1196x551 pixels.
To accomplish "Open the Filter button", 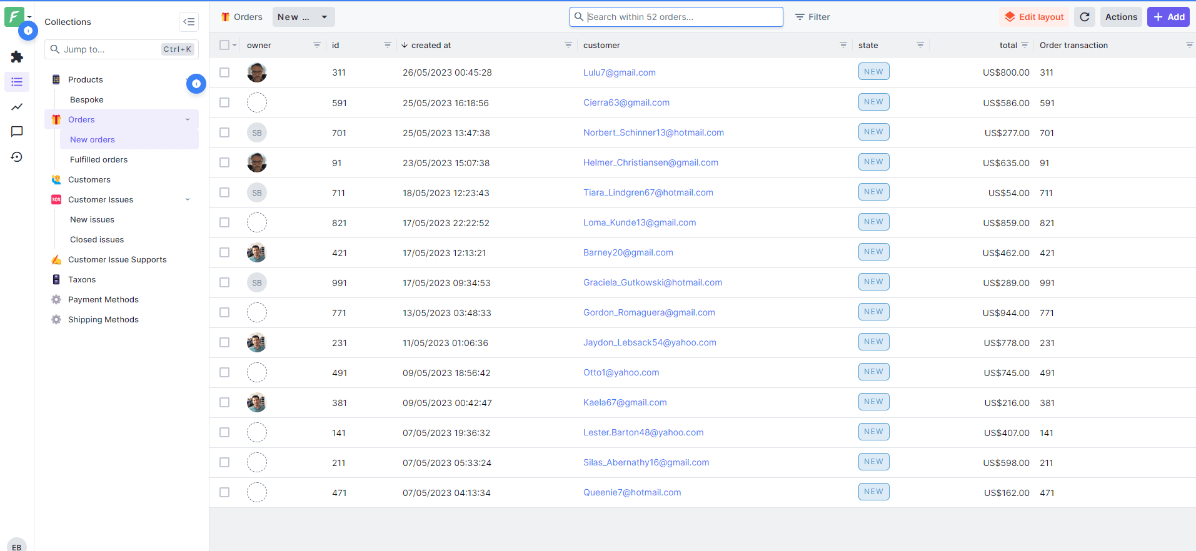I will (813, 17).
